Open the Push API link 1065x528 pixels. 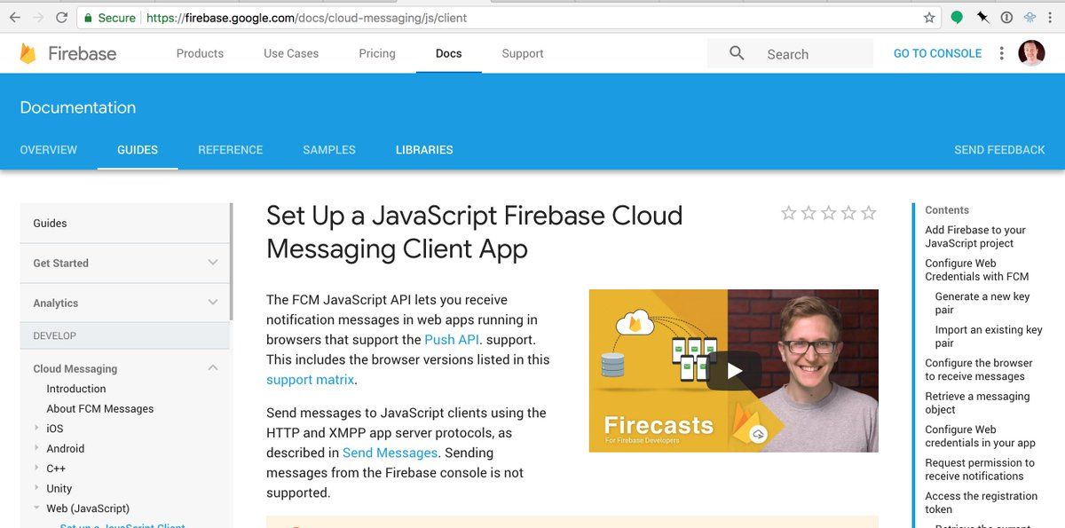452,340
